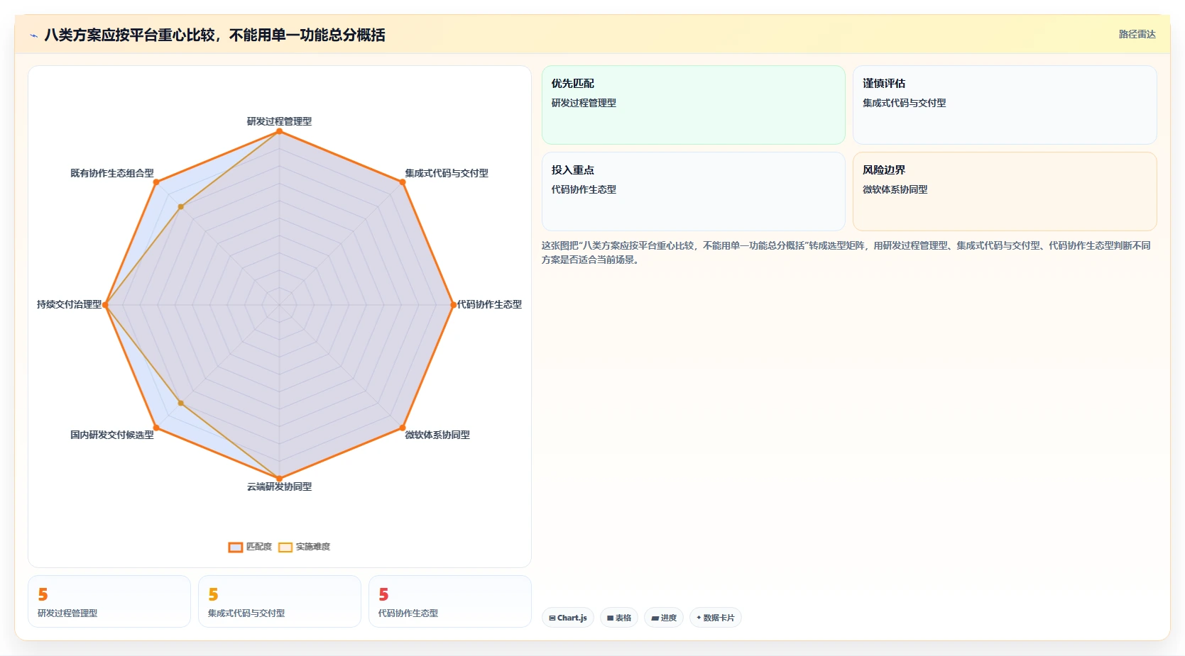Click the radar point at 持续交付治理型 vertex

pyautogui.click(x=105, y=305)
